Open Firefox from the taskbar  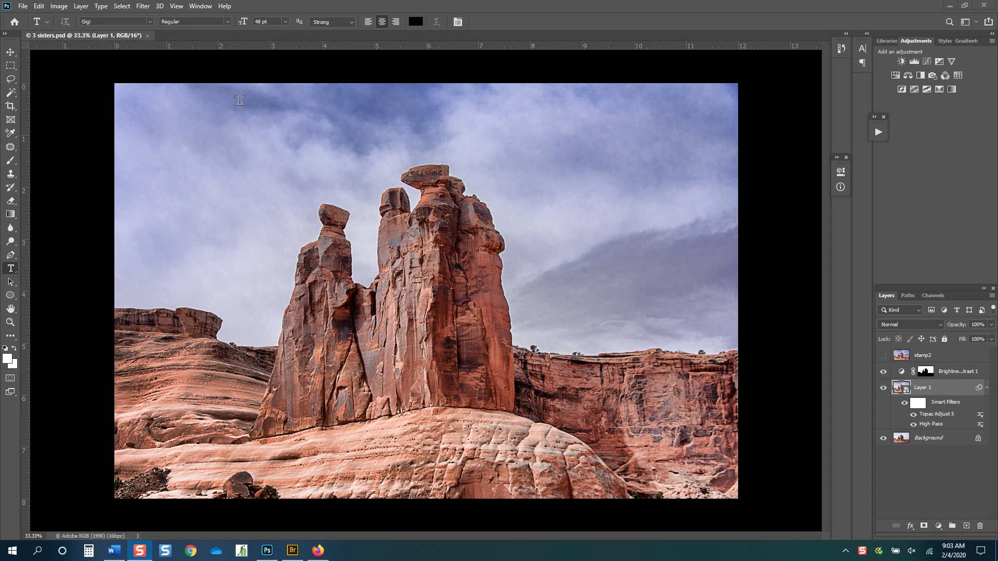318,551
